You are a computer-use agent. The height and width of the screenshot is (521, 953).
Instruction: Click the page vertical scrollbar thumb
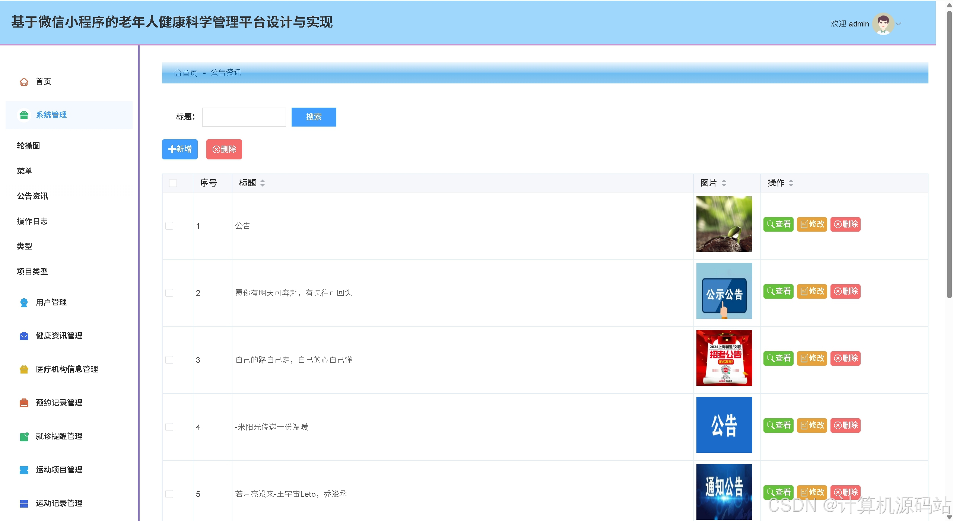point(949,155)
